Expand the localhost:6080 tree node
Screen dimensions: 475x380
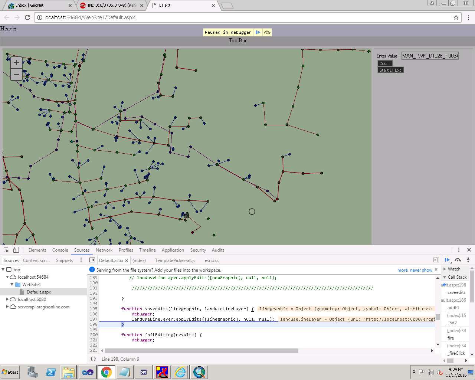coord(7,299)
